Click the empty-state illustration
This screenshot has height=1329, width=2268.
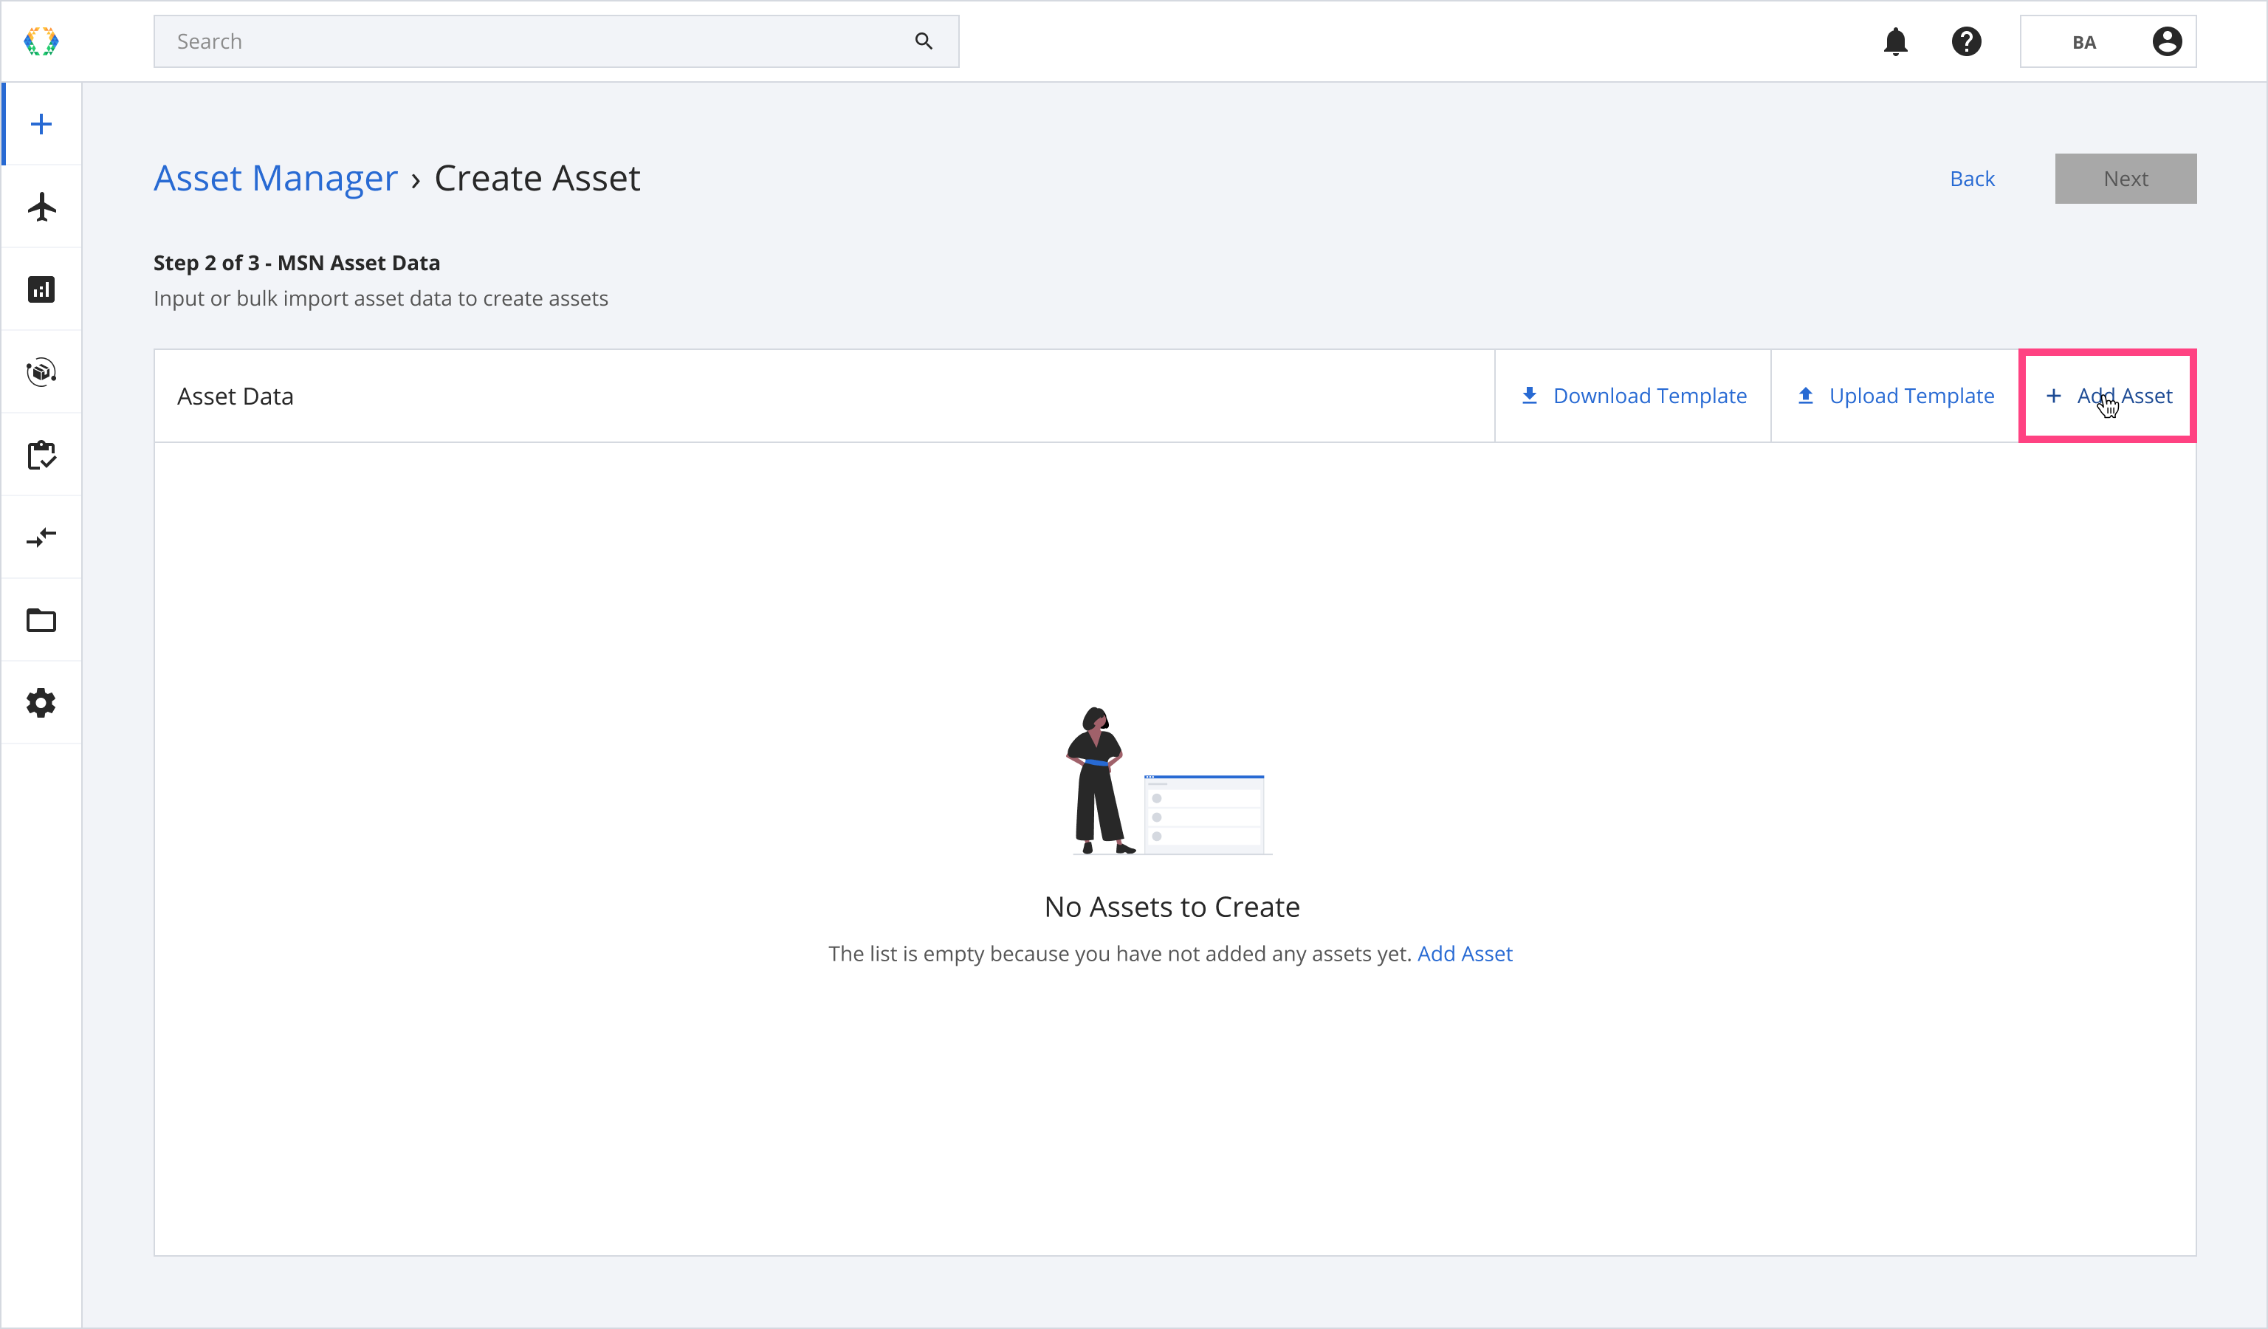click(1168, 781)
